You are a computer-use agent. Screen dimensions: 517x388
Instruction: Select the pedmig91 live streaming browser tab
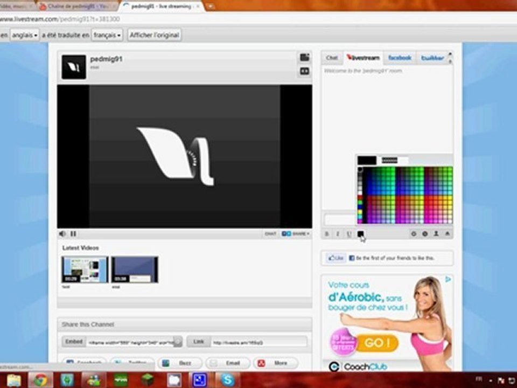tap(162, 6)
